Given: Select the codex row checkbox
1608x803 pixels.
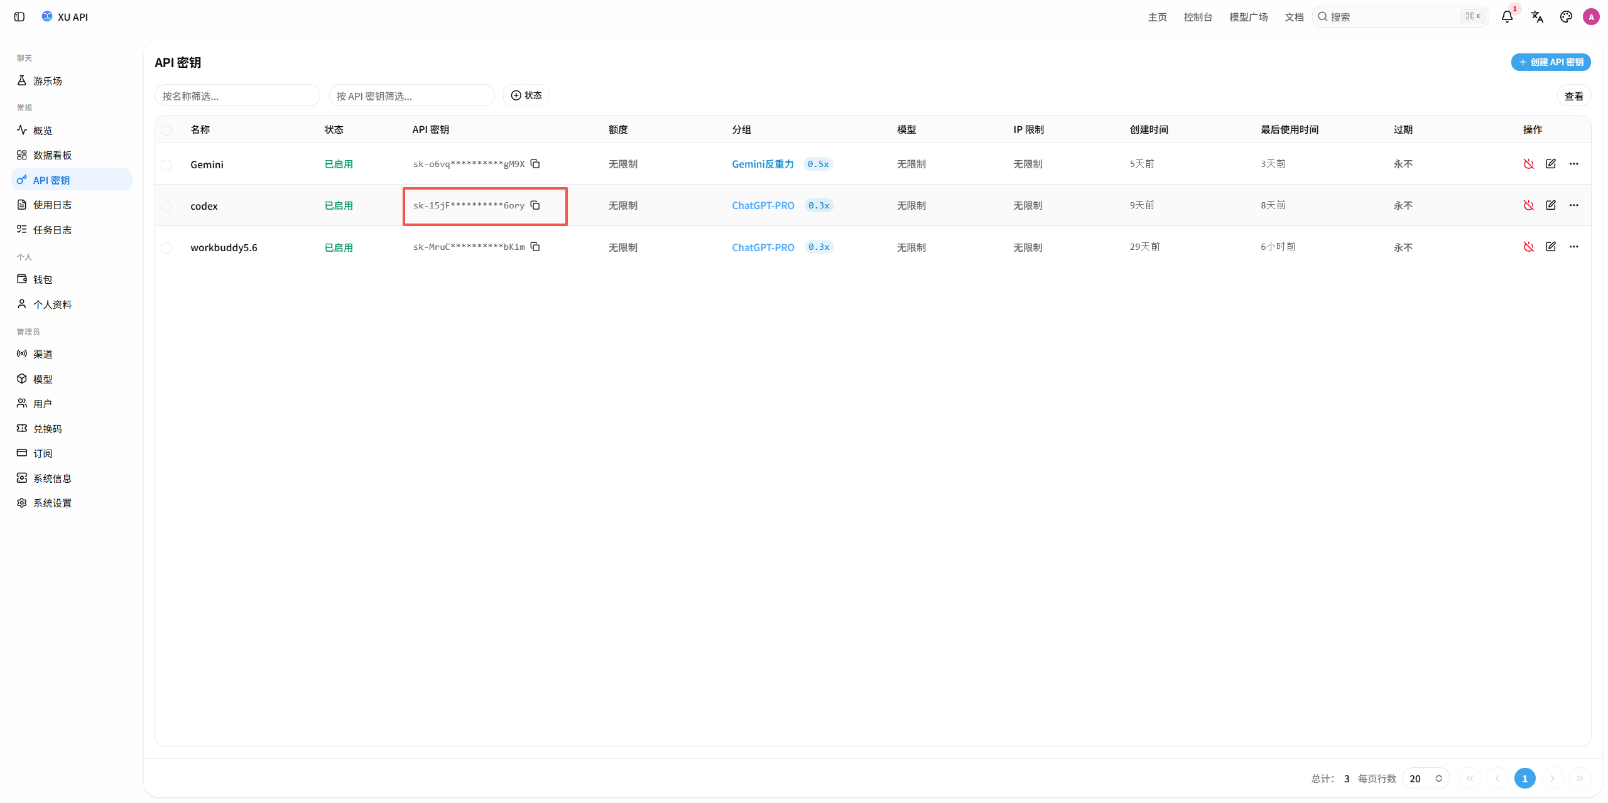Looking at the screenshot, I should click(x=166, y=206).
